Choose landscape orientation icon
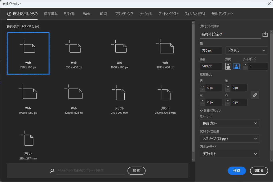Viewport: 273px width, 182px height. (x=236, y=66)
